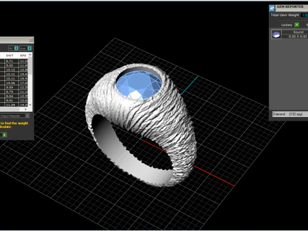Click the teal toggle left of the User button
308x231 pixels.
click(x=16, y=48)
